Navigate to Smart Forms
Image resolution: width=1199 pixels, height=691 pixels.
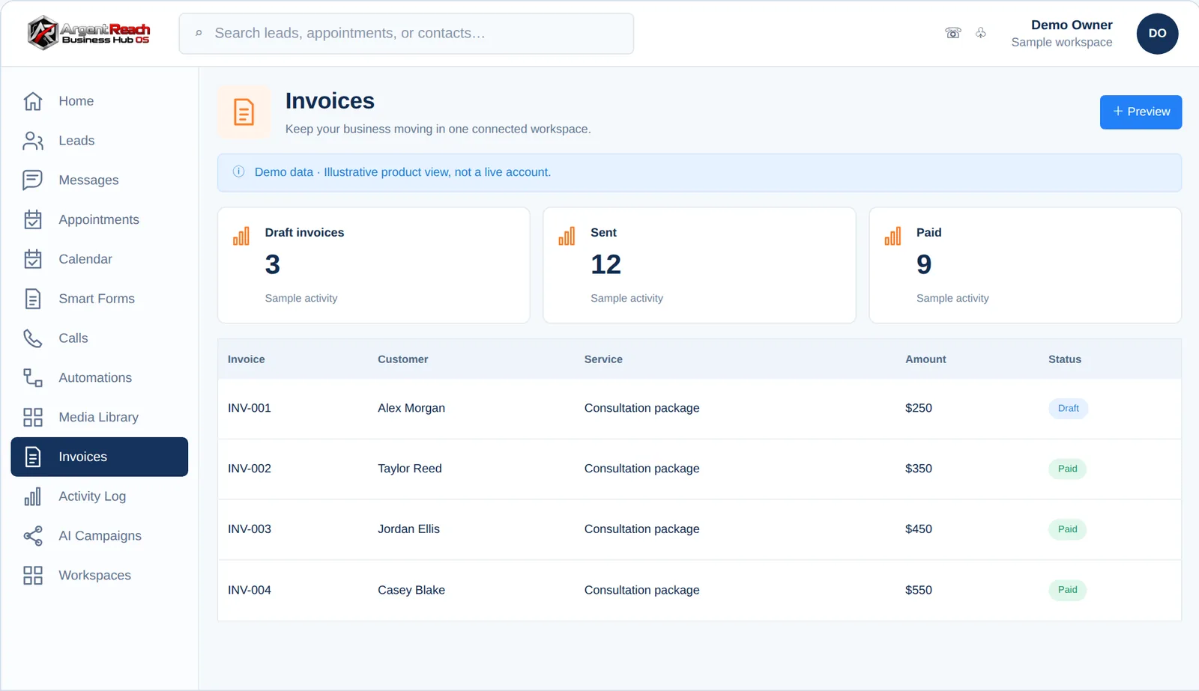(100, 299)
